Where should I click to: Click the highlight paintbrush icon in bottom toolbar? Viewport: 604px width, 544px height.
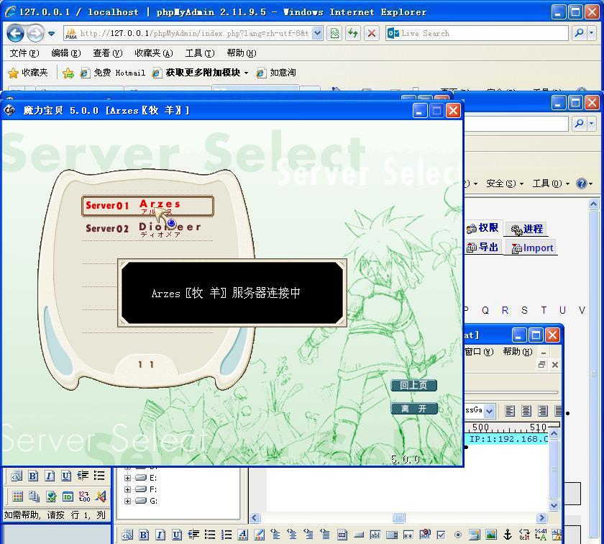click(260, 535)
